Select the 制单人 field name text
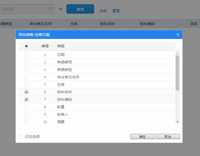The width and height of the screenshot is (200, 156). pyautogui.click(x=63, y=114)
